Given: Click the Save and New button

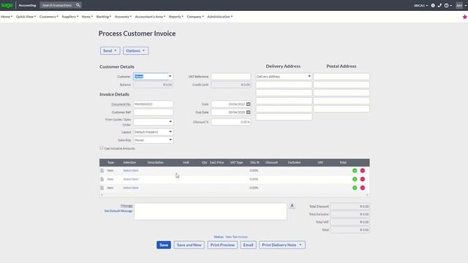Looking at the screenshot, I should pos(189,245).
